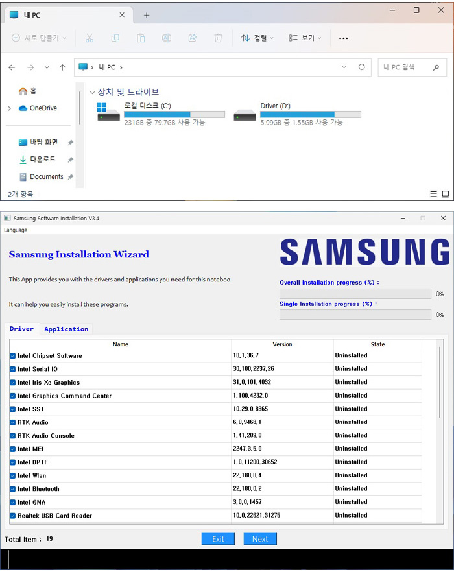Click the Delete trash can icon

tap(219, 38)
